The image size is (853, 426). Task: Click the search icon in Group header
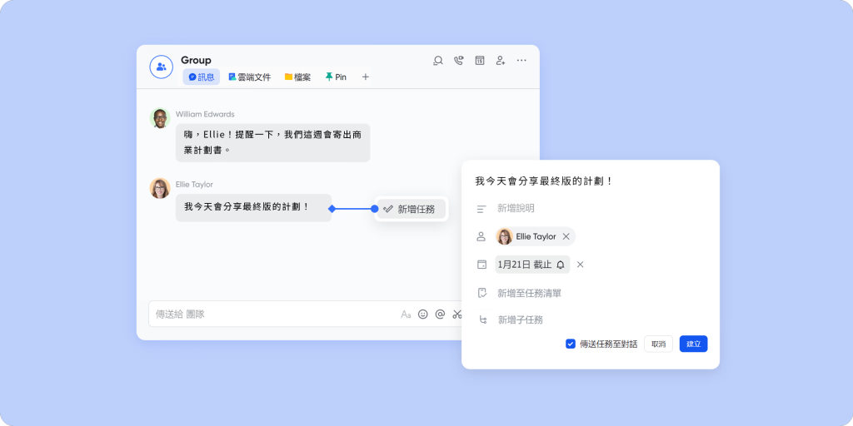[x=438, y=60]
